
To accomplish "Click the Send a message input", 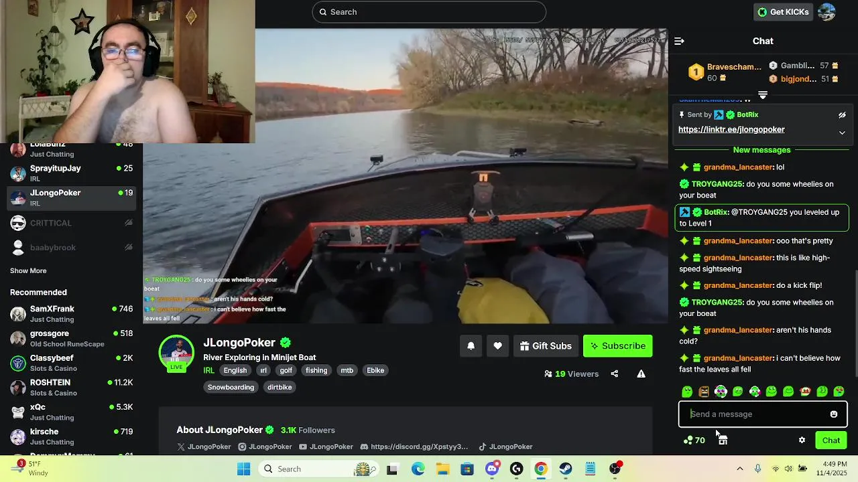I will (x=763, y=414).
